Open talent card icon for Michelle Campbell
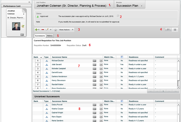 point(94,69)
